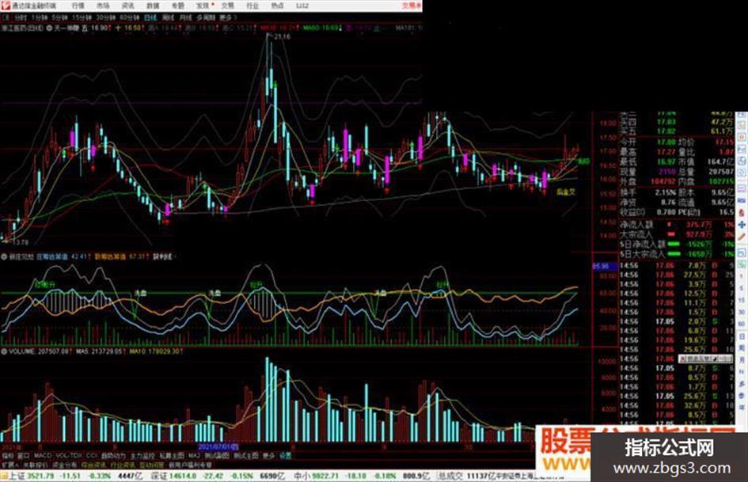Switch to the 60分钟 period
The image size is (748, 482).
pos(129,17)
